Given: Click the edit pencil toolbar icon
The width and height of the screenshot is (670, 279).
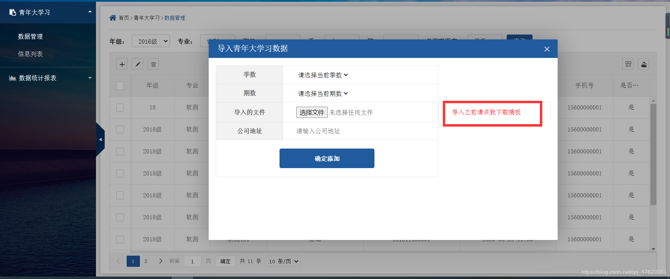Looking at the screenshot, I should click(137, 64).
